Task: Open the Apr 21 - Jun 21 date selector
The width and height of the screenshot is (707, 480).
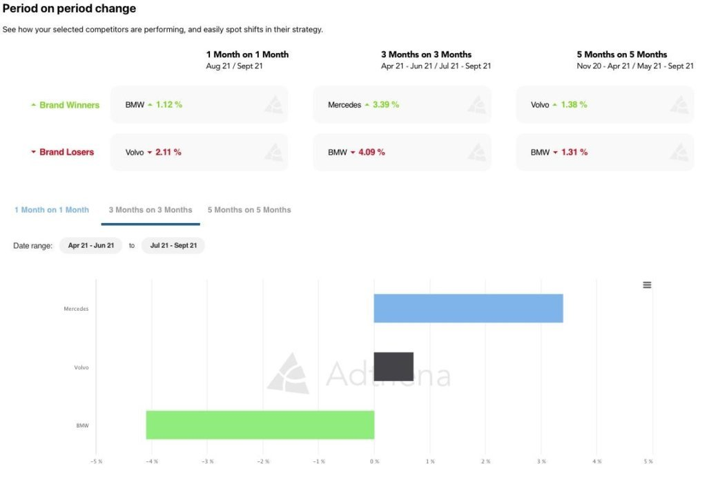Action: click(91, 245)
